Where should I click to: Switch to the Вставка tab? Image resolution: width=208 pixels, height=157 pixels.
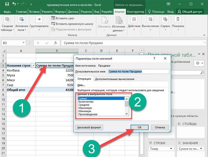tap(34, 12)
